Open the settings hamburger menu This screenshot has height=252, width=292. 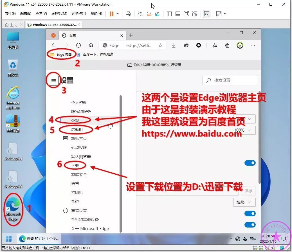click(54, 80)
